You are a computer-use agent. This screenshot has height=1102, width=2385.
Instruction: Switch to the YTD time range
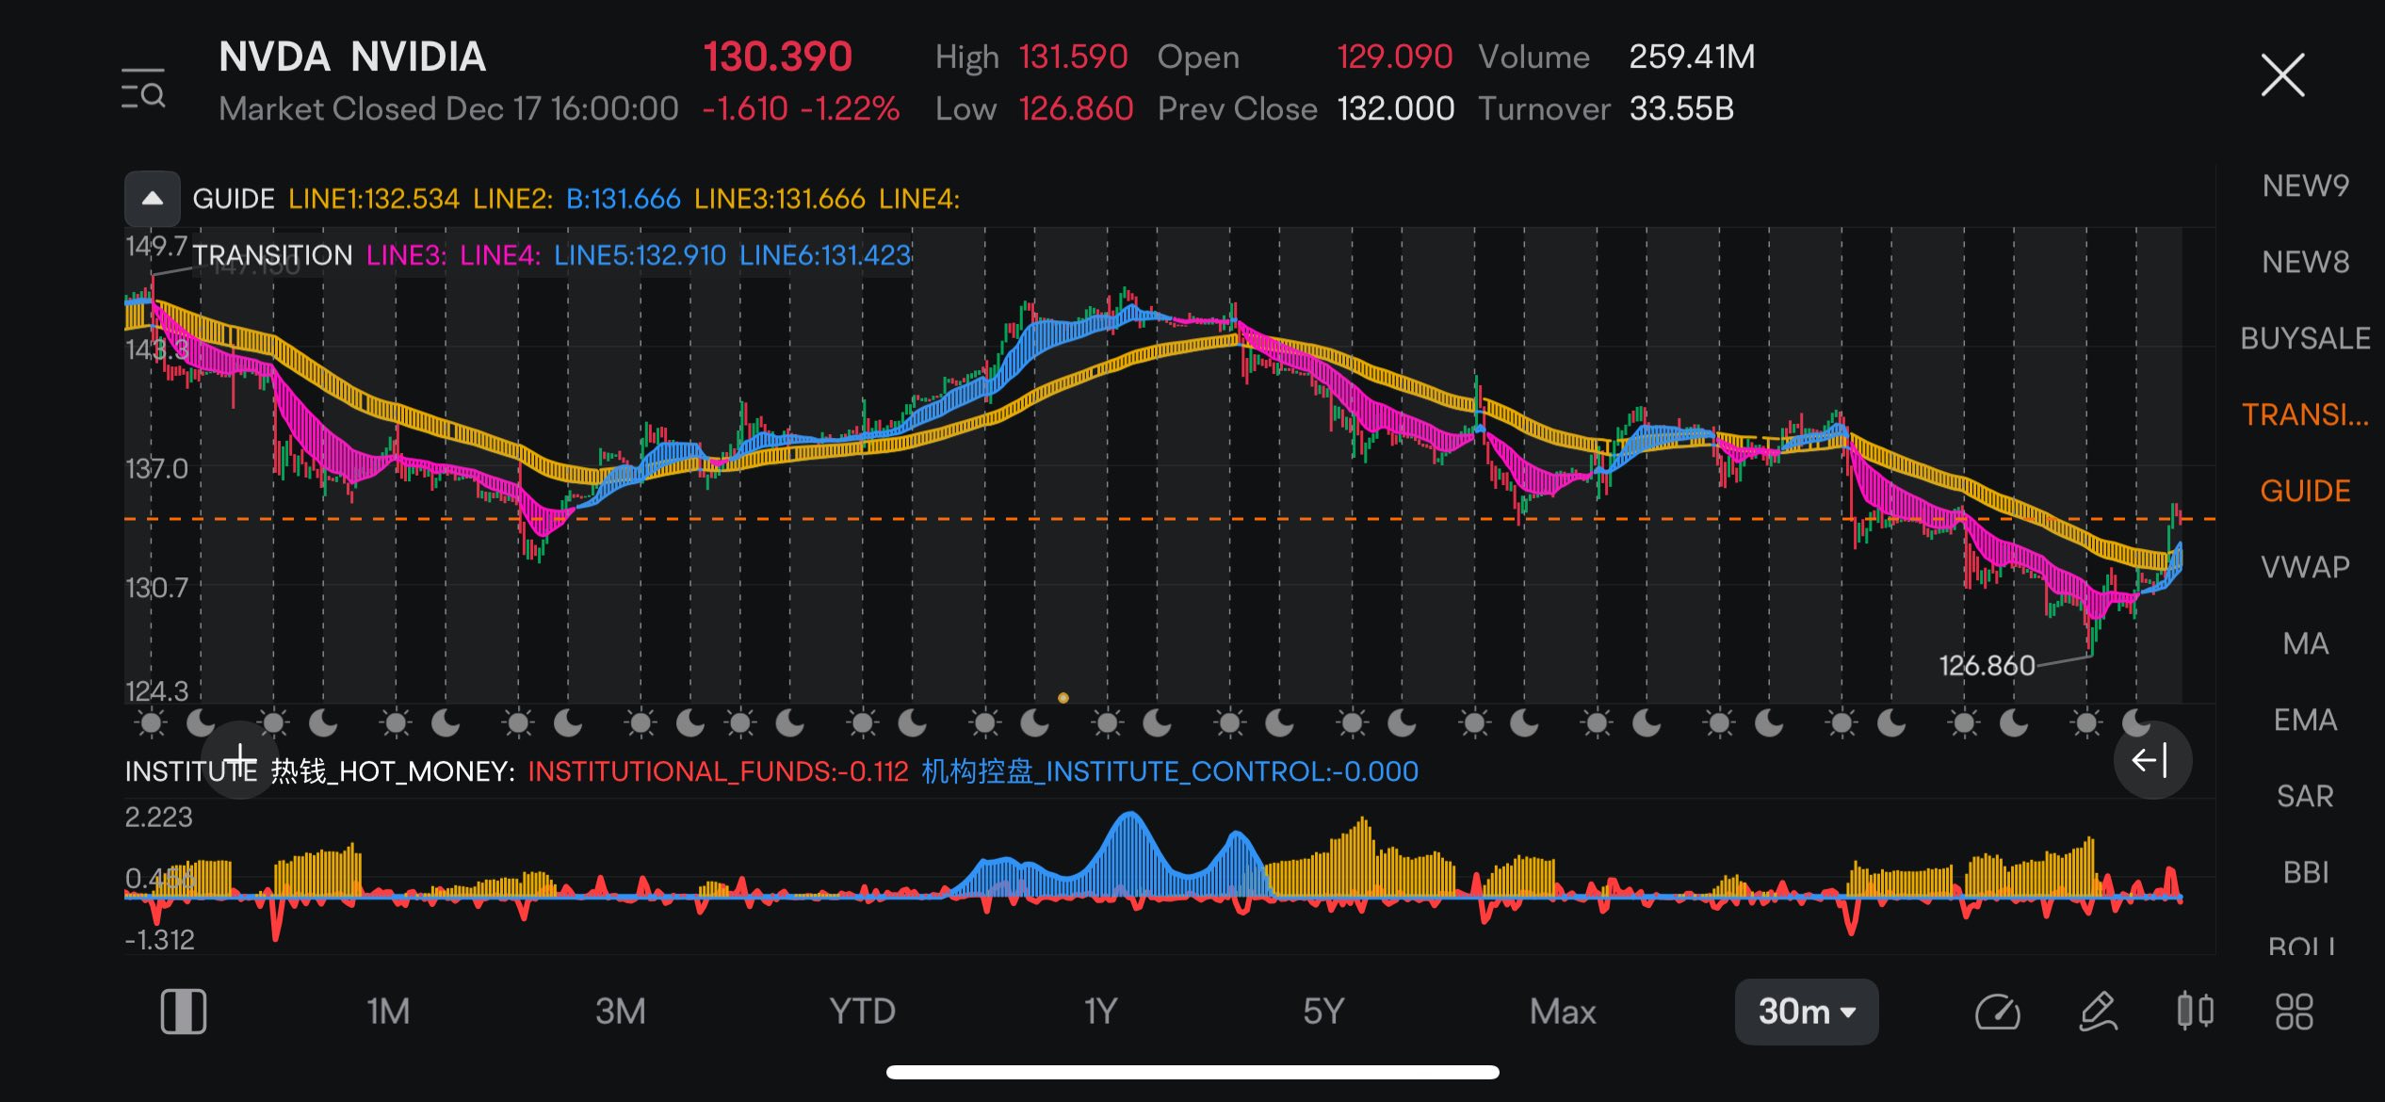pos(862,1012)
